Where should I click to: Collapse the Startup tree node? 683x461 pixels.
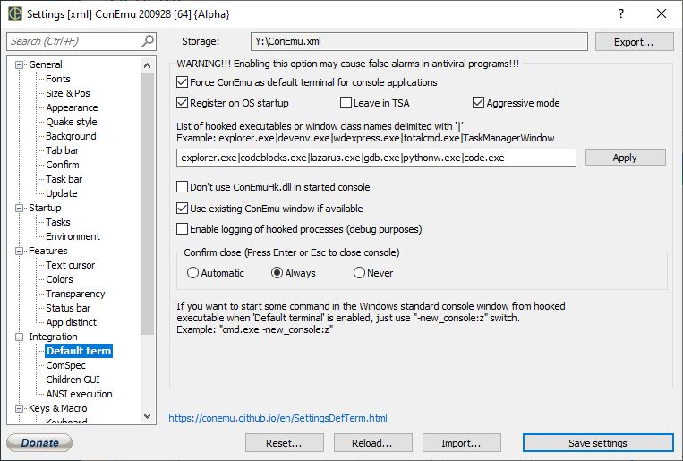point(19,209)
